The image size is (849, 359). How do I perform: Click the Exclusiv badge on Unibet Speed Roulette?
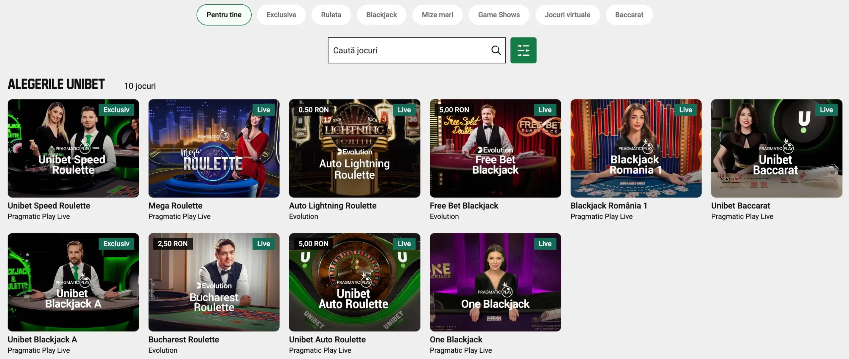point(116,110)
